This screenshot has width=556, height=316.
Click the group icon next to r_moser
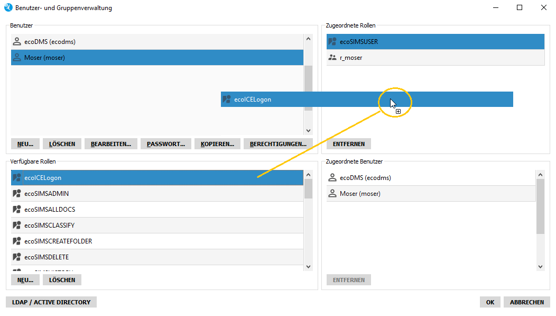click(x=332, y=58)
